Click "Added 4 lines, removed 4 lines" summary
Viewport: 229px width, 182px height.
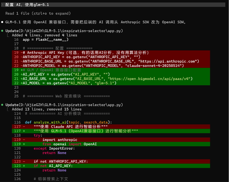coord(45,35)
